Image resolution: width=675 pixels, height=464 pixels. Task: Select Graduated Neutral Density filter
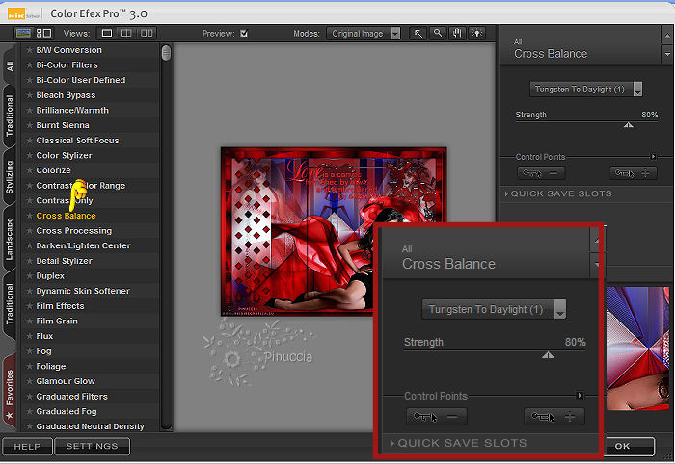coord(90,426)
